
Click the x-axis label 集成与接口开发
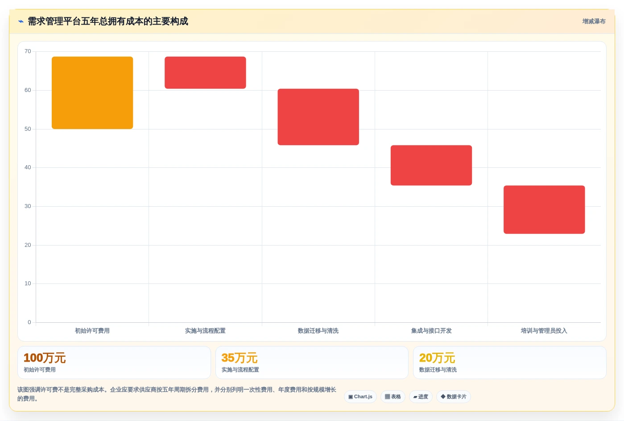click(431, 331)
